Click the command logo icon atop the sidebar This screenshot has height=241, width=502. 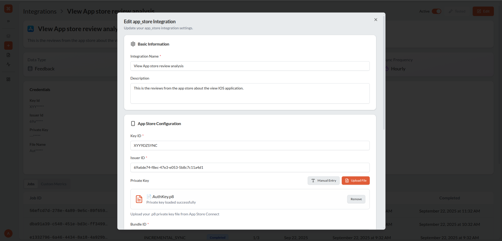(8, 9)
